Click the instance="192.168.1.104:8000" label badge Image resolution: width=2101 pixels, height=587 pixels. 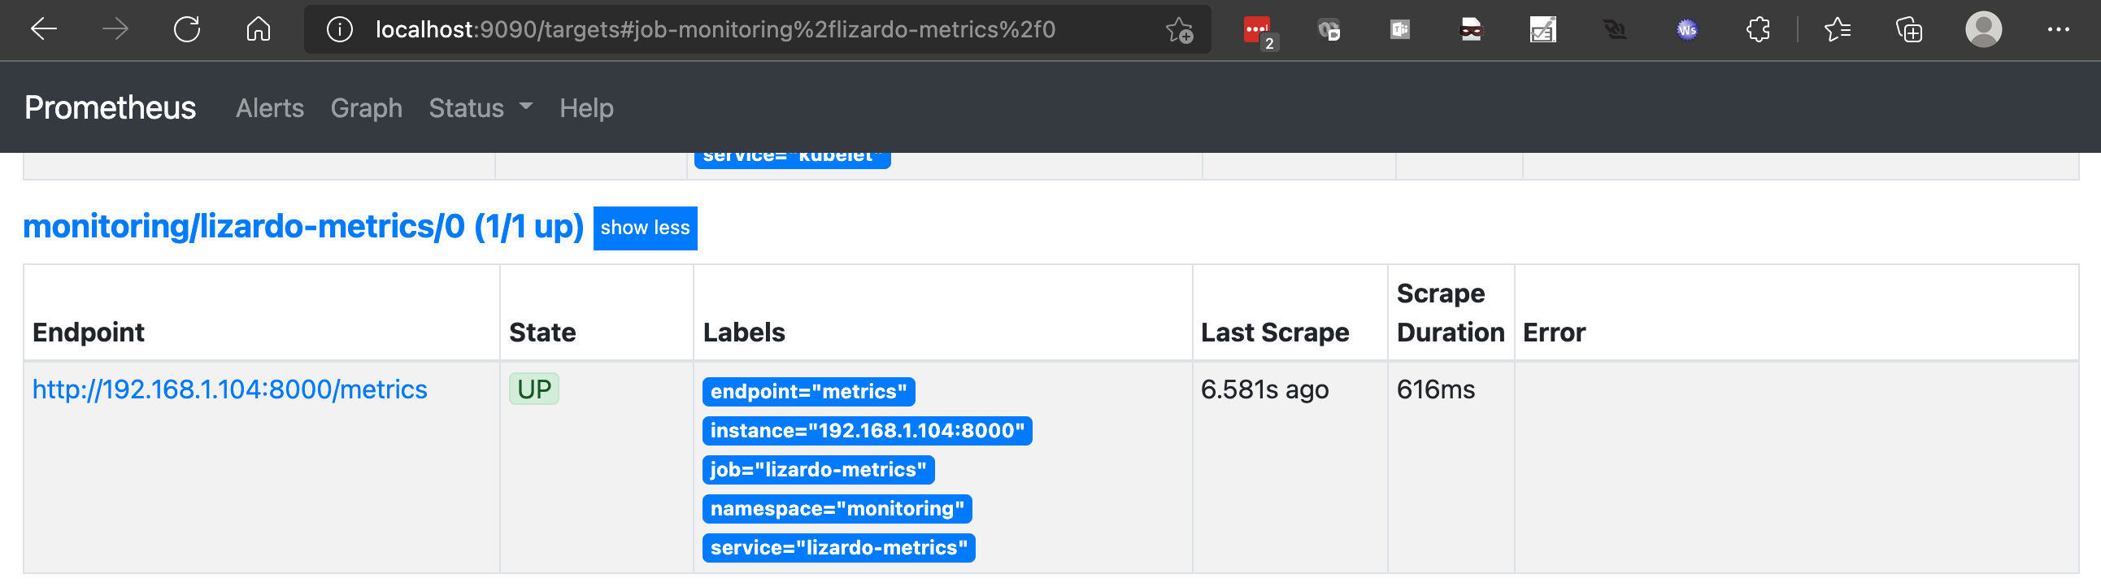pos(867,430)
